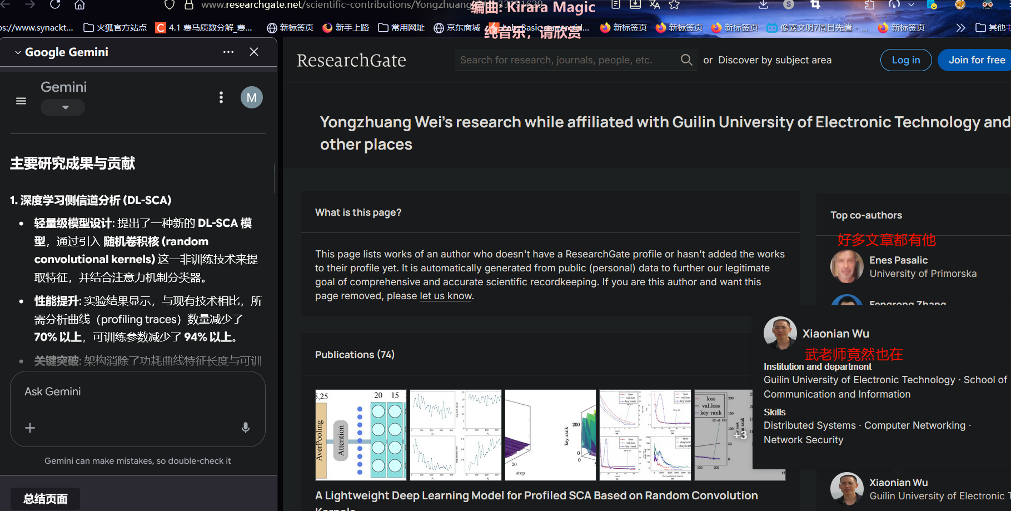
Task: Click the Gemini hamburger menu icon
Action: click(x=21, y=101)
